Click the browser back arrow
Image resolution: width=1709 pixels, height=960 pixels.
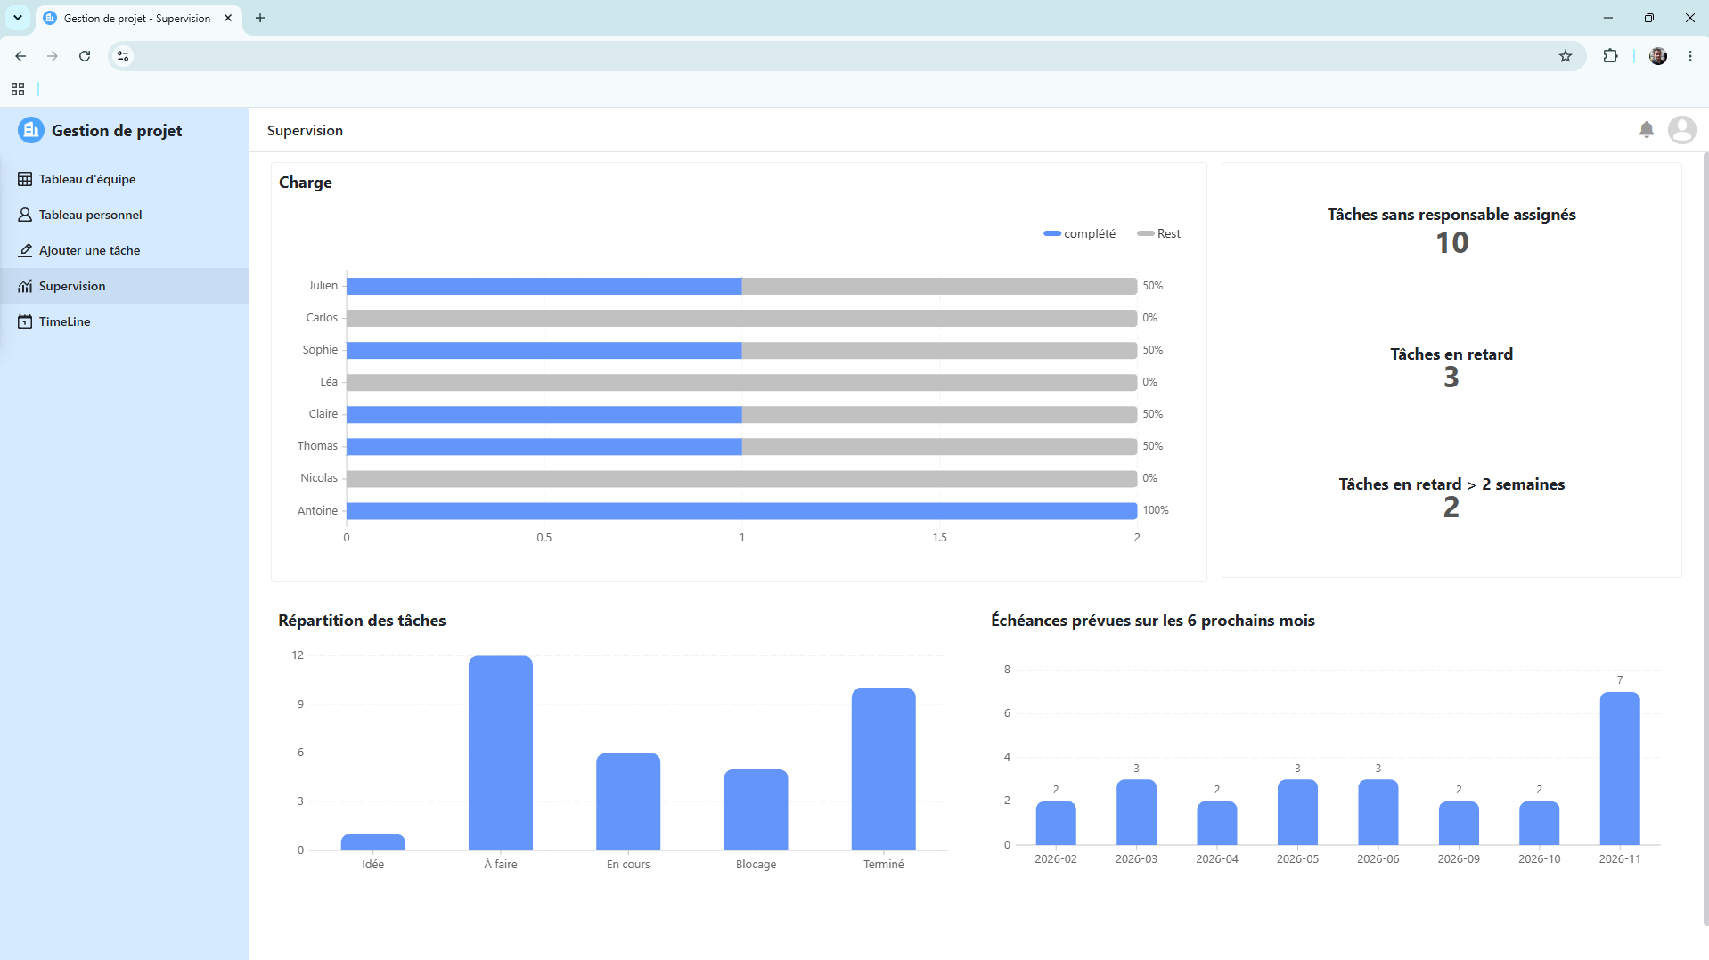pyautogui.click(x=20, y=56)
